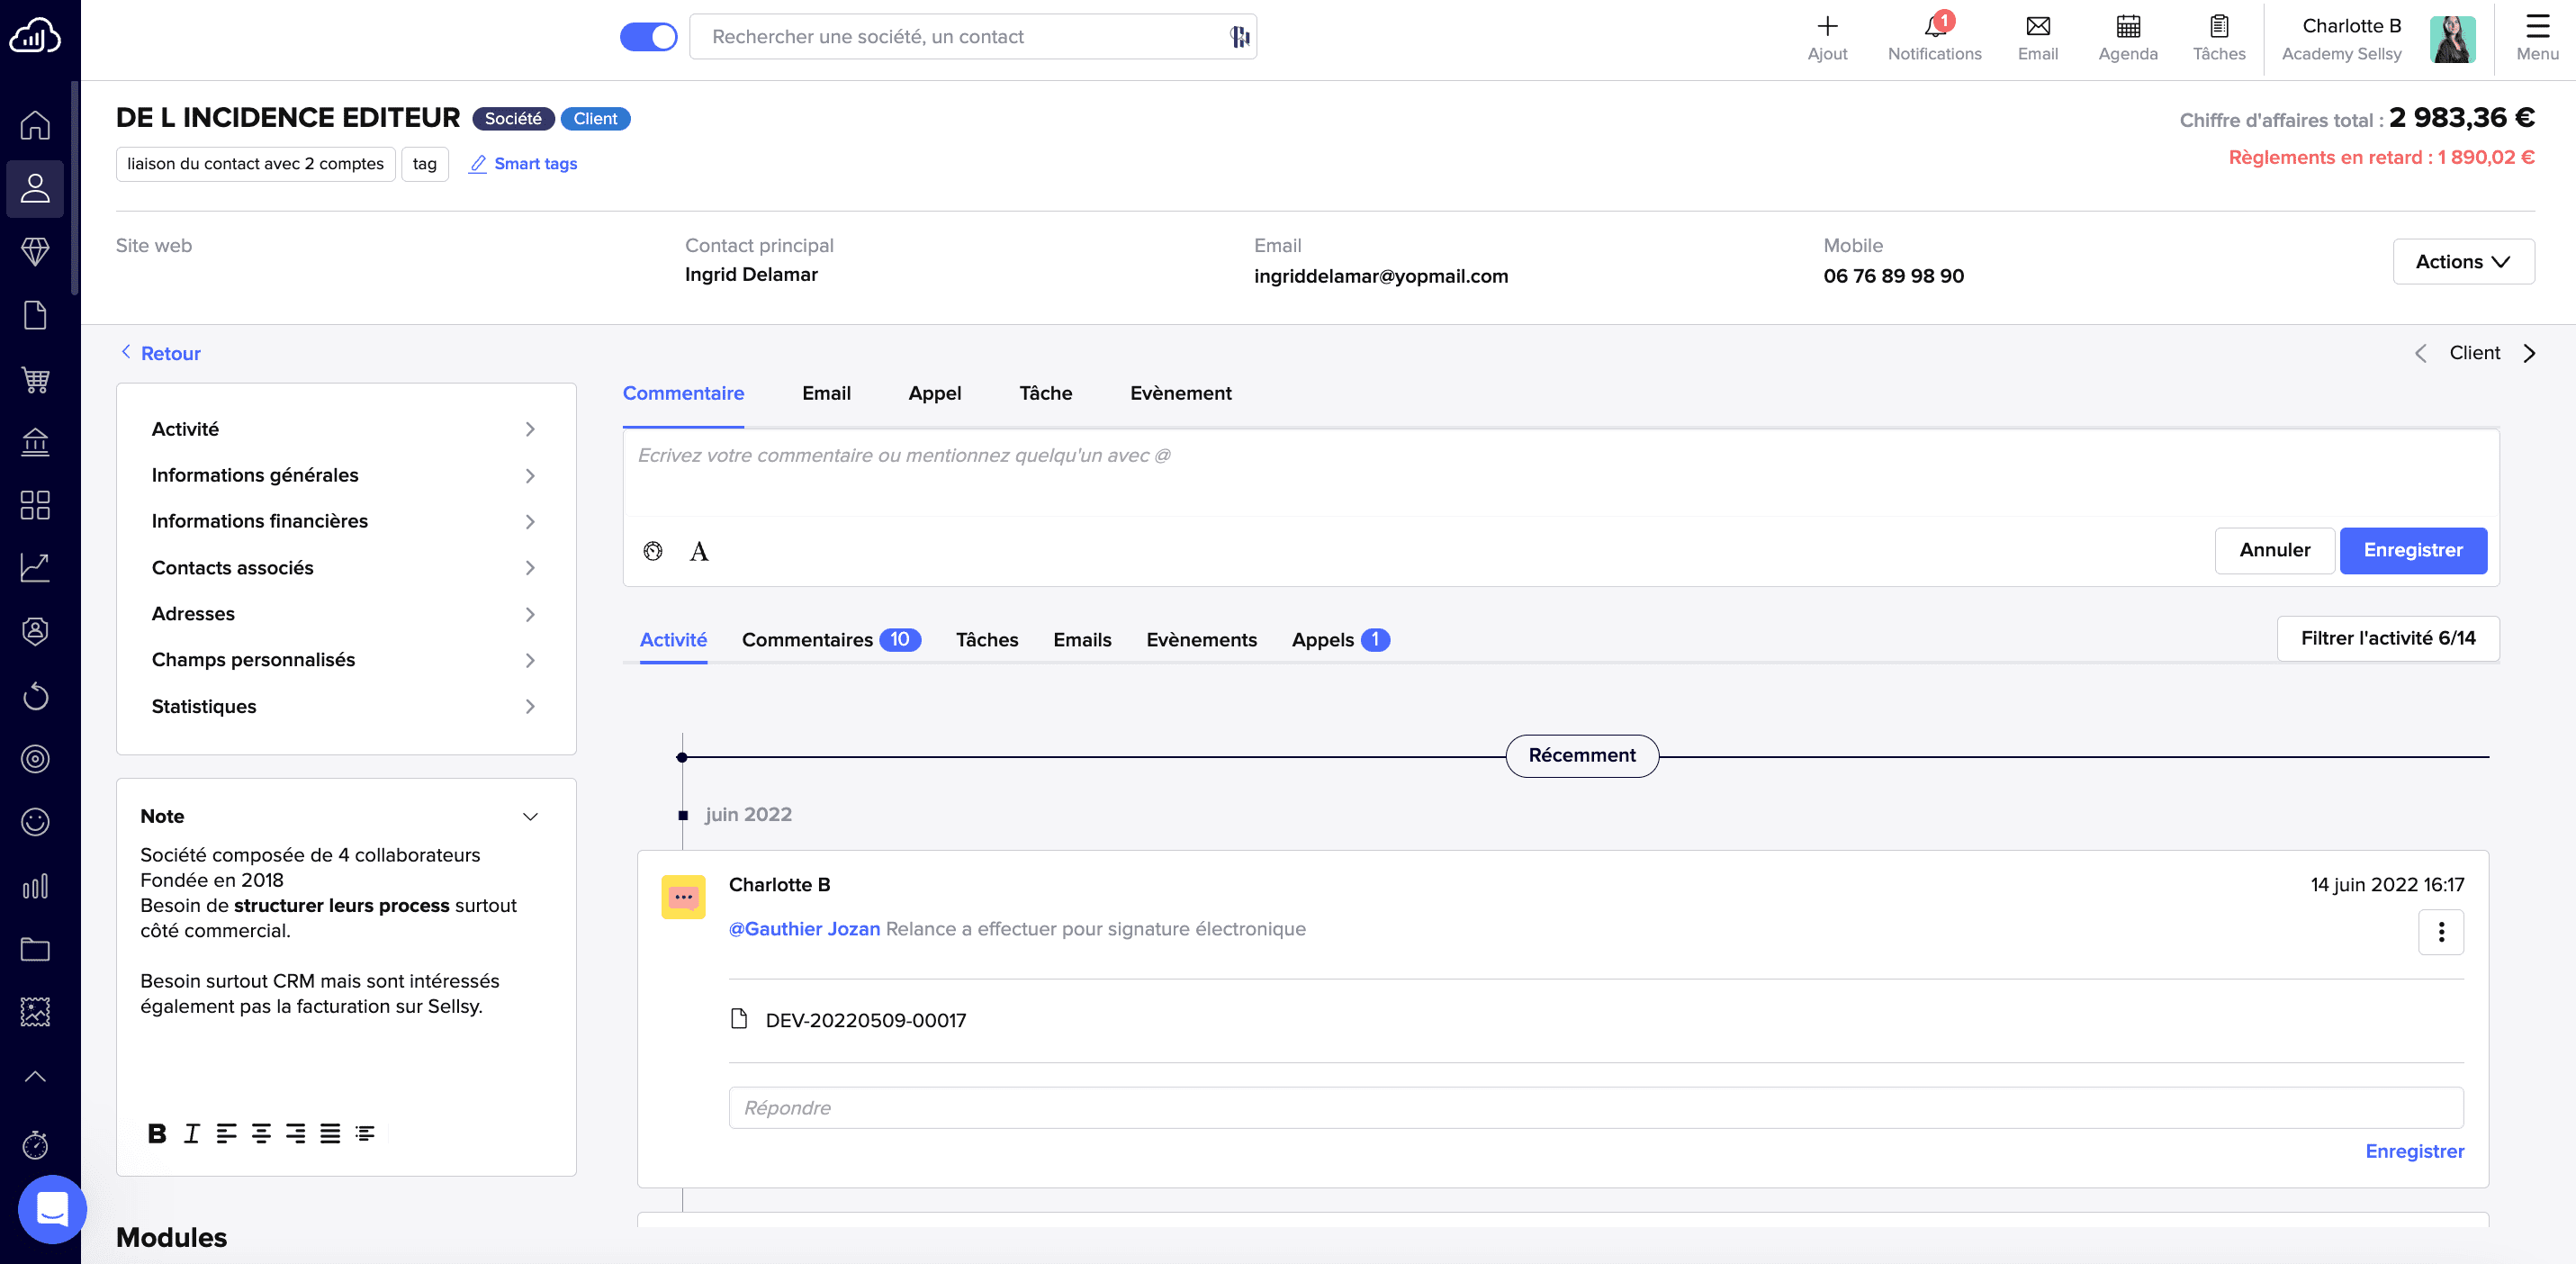
Task: Click the blue Enregistrer button
Action: 2412,550
